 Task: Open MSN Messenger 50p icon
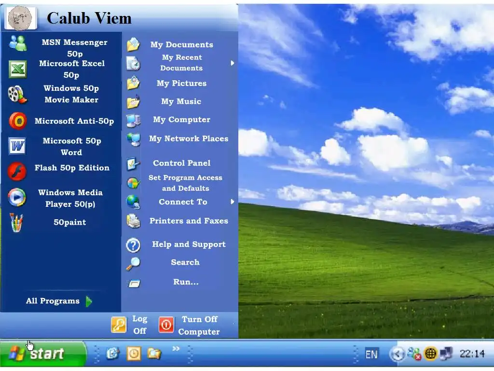(18, 43)
